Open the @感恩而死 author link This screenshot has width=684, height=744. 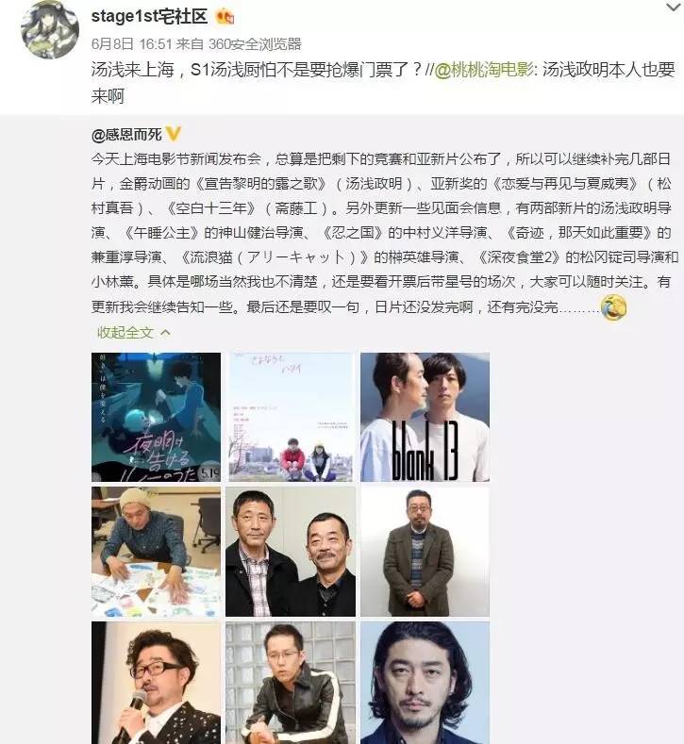(126, 135)
